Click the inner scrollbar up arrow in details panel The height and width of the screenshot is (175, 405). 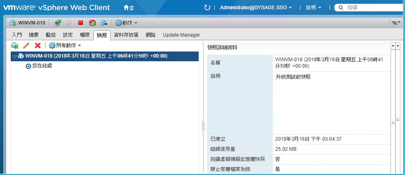point(393,46)
